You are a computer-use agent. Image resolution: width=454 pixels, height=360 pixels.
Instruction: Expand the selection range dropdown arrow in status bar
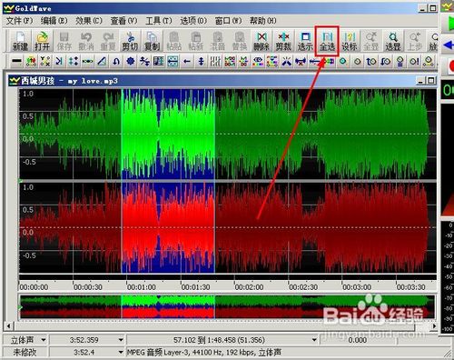coord(314,340)
